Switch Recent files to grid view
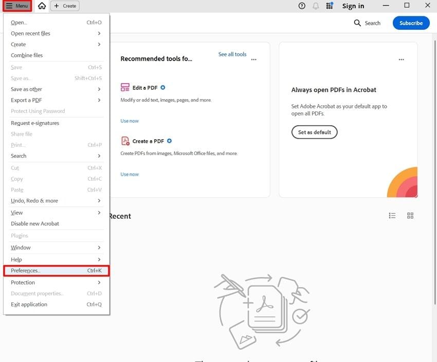Image resolution: width=437 pixels, height=362 pixels. (x=410, y=216)
